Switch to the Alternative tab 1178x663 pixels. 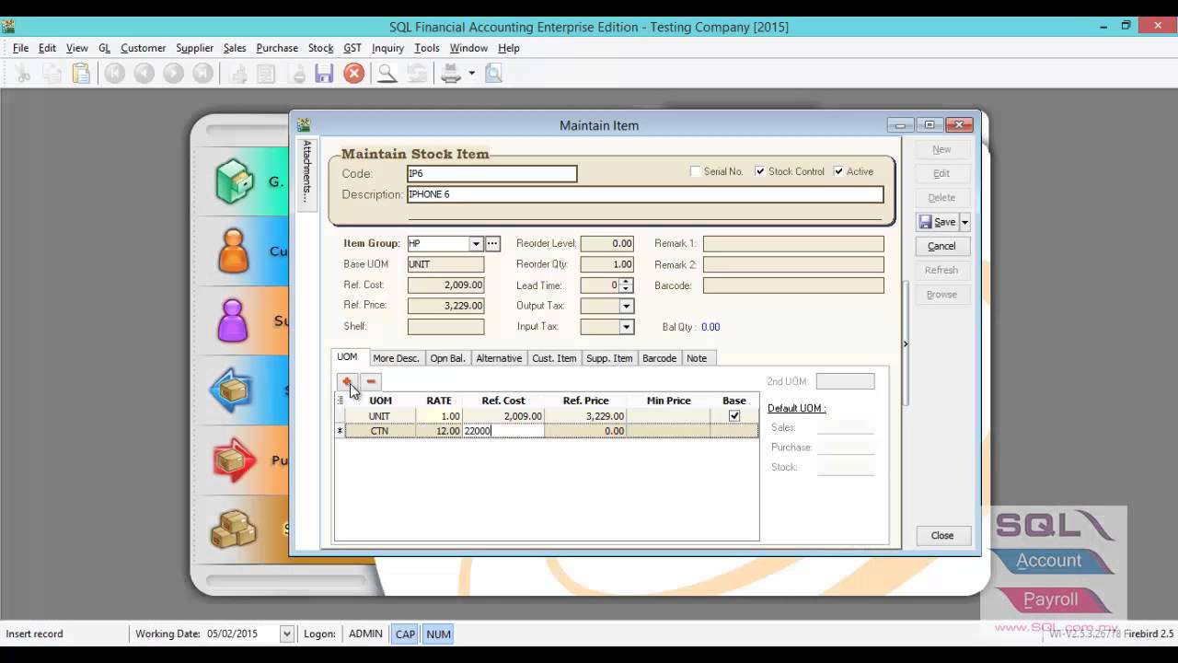(499, 358)
